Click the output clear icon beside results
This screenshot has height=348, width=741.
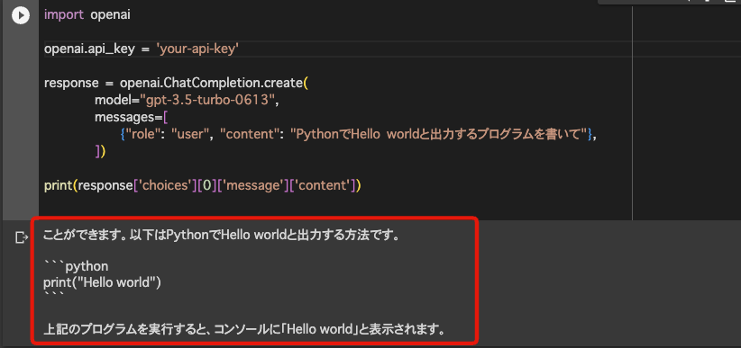point(22,236)
